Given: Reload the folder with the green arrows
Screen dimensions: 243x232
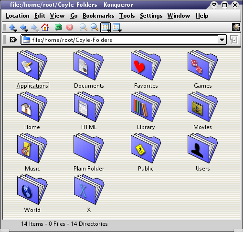Looking at the screenshot, I should tap(58, 27).
